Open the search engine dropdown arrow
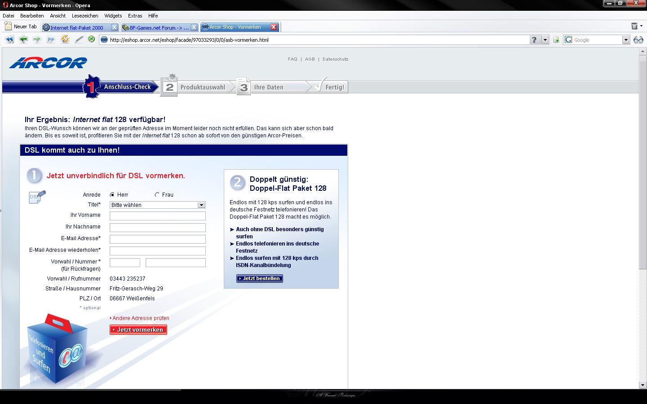647x404 pixels. pos(626,40)
